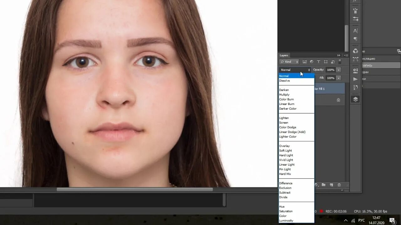Choose the Lighten blend mode
This screenshot has width=401, height=225.
point(296,118)
